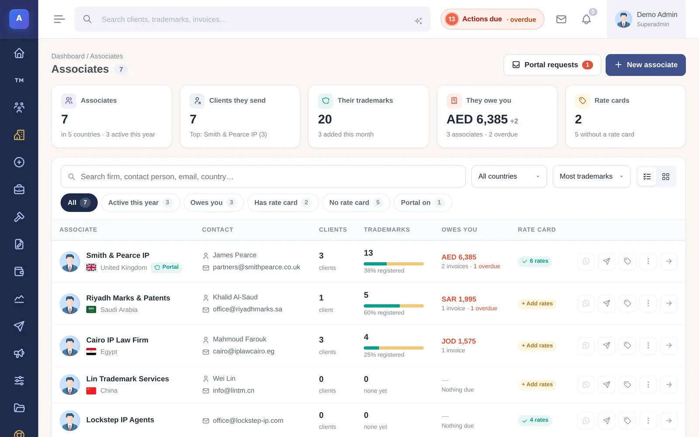This screenshot has width=699, height=437.
Task: Open the Demo Admin user menu
Action: 646,19
